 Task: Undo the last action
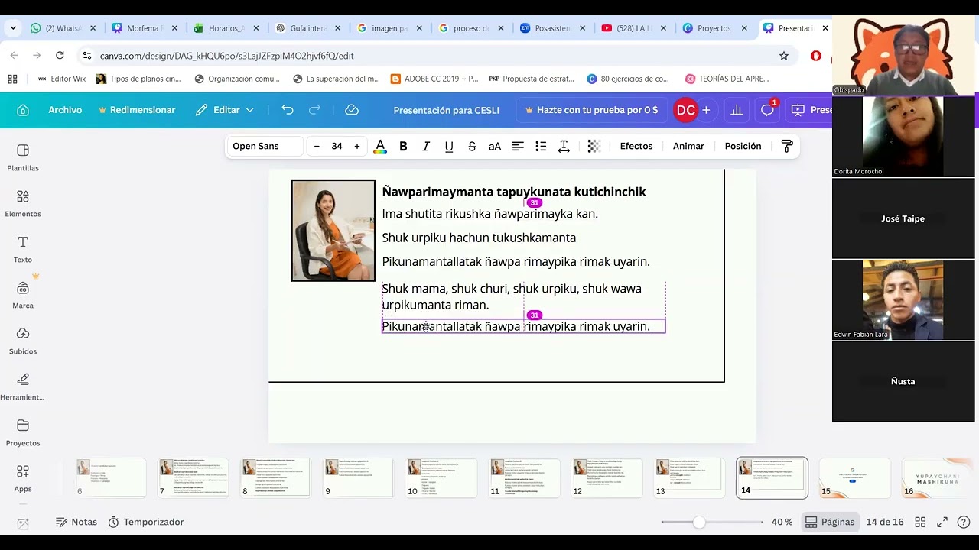pyautogui.click(x=288, y=110)
